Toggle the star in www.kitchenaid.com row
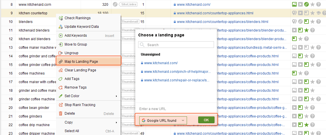This screenshot has height=135, width=326. click(312, 4)
